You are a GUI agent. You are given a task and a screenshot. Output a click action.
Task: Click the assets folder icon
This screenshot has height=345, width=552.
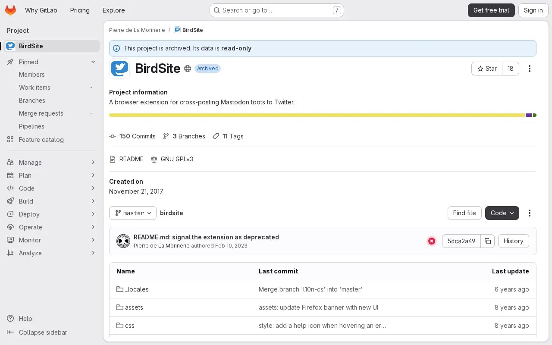pyautogui.click(x=120, y=307)
